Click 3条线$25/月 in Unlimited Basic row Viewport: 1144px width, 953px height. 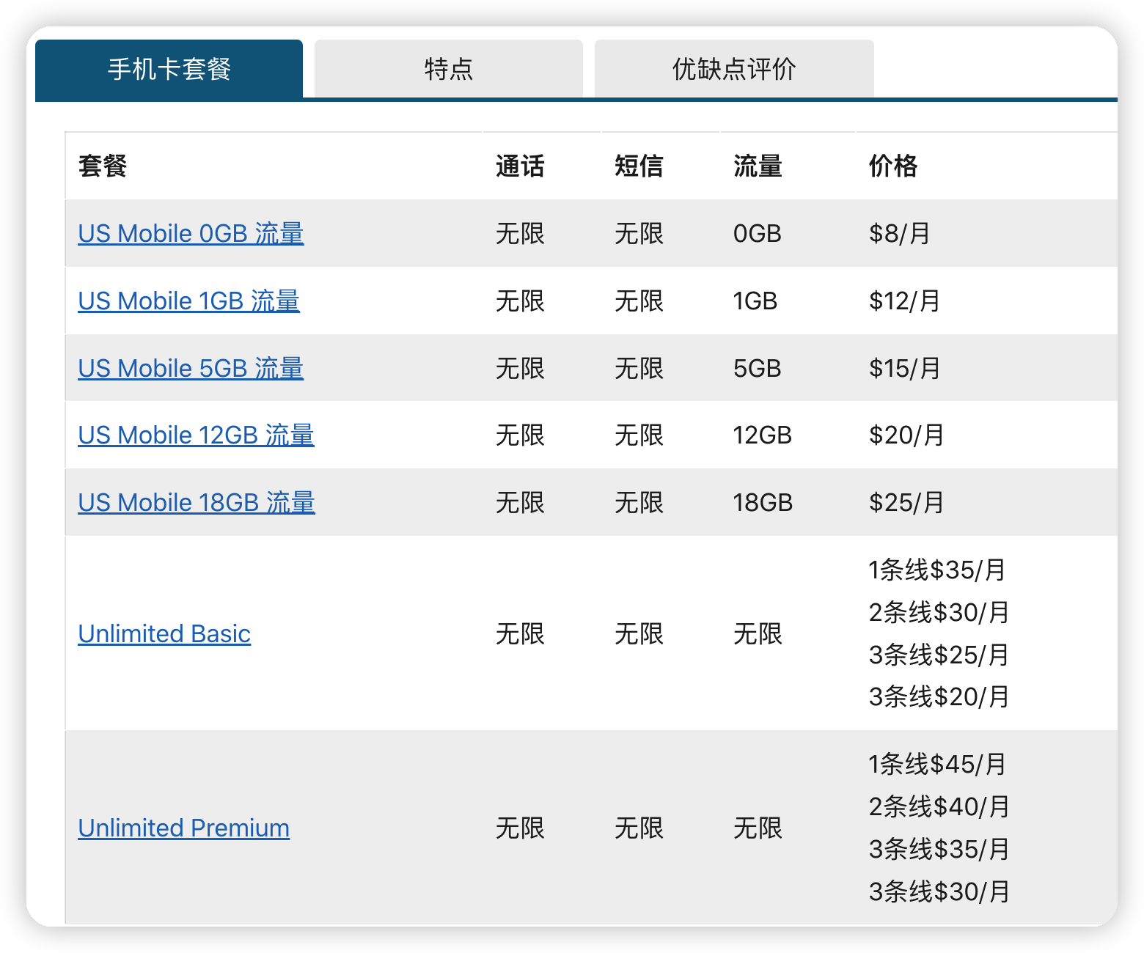(x=939, y=655)
